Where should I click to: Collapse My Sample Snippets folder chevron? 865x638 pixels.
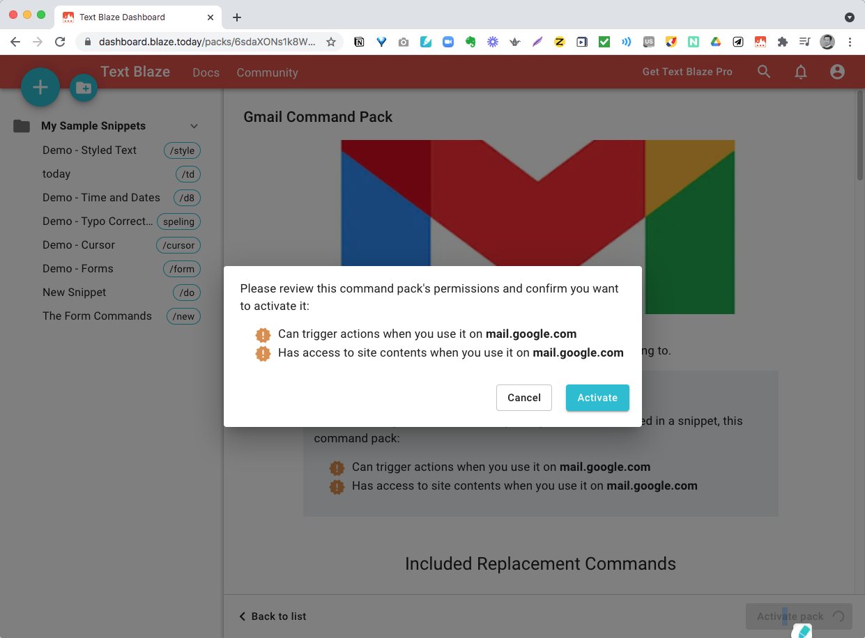[x=194, y=126]
